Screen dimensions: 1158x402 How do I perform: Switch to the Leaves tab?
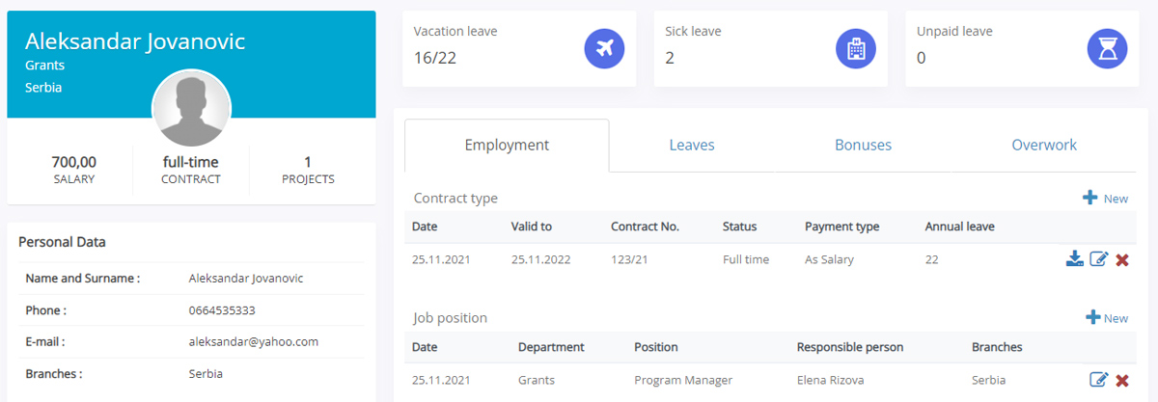pyautogui.click(x=692, y=146)
